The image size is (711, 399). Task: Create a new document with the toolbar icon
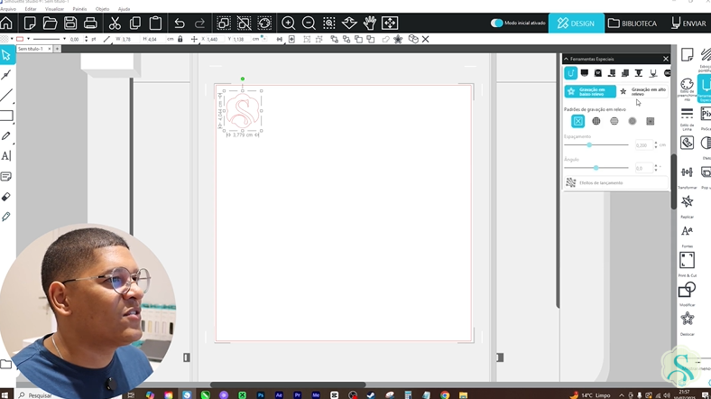30,23
